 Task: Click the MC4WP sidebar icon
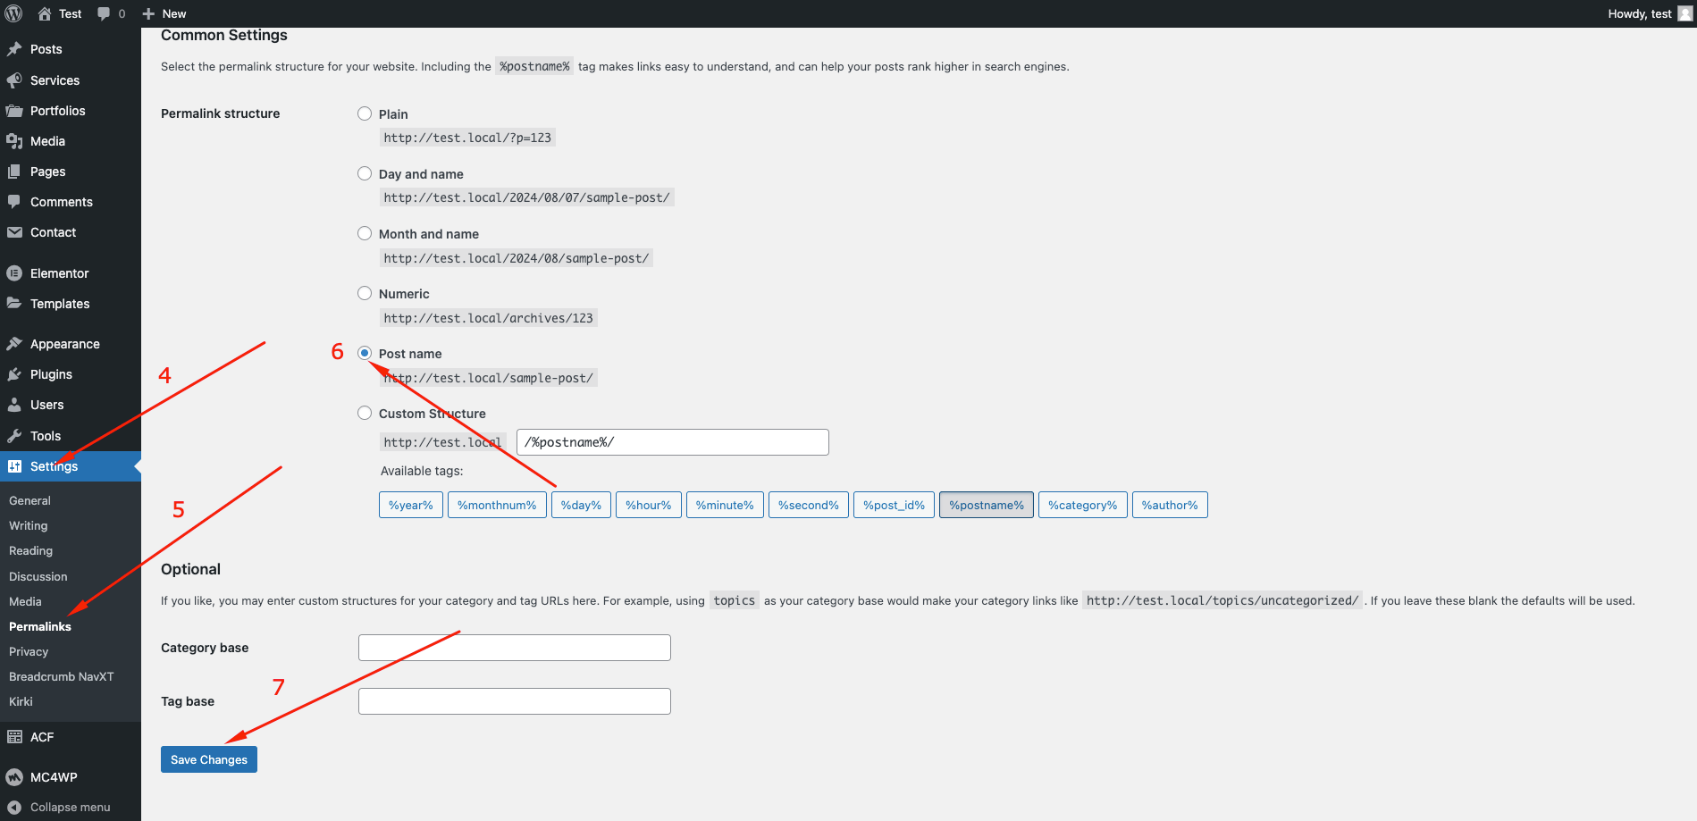pos(14,777)
